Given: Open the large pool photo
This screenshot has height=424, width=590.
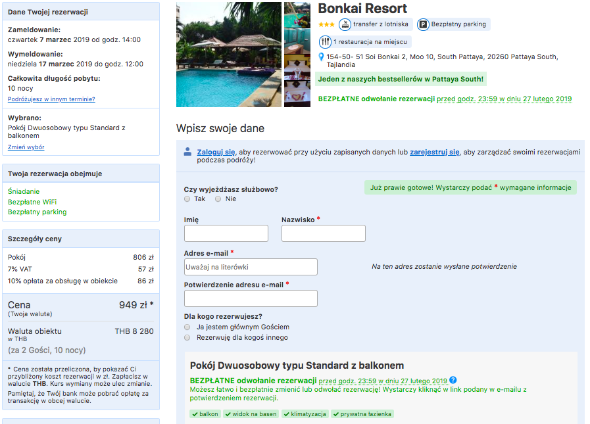Looking at the screenshot, I should [x=229, y=55].
